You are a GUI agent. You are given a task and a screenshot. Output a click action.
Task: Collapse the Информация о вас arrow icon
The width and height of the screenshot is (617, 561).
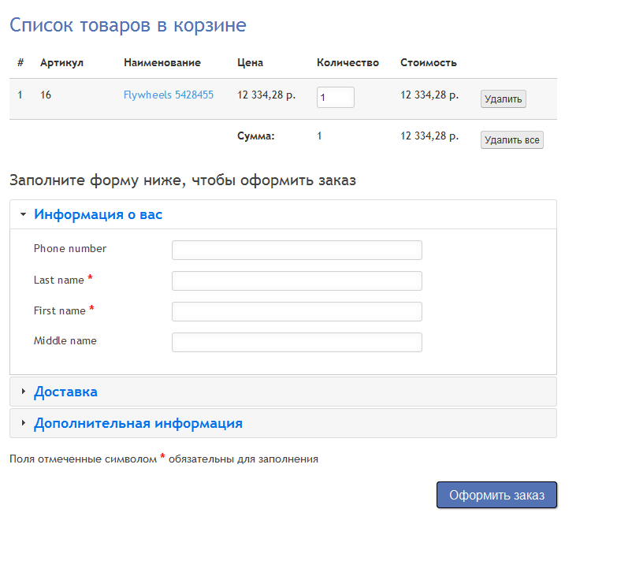click(24, 214)
